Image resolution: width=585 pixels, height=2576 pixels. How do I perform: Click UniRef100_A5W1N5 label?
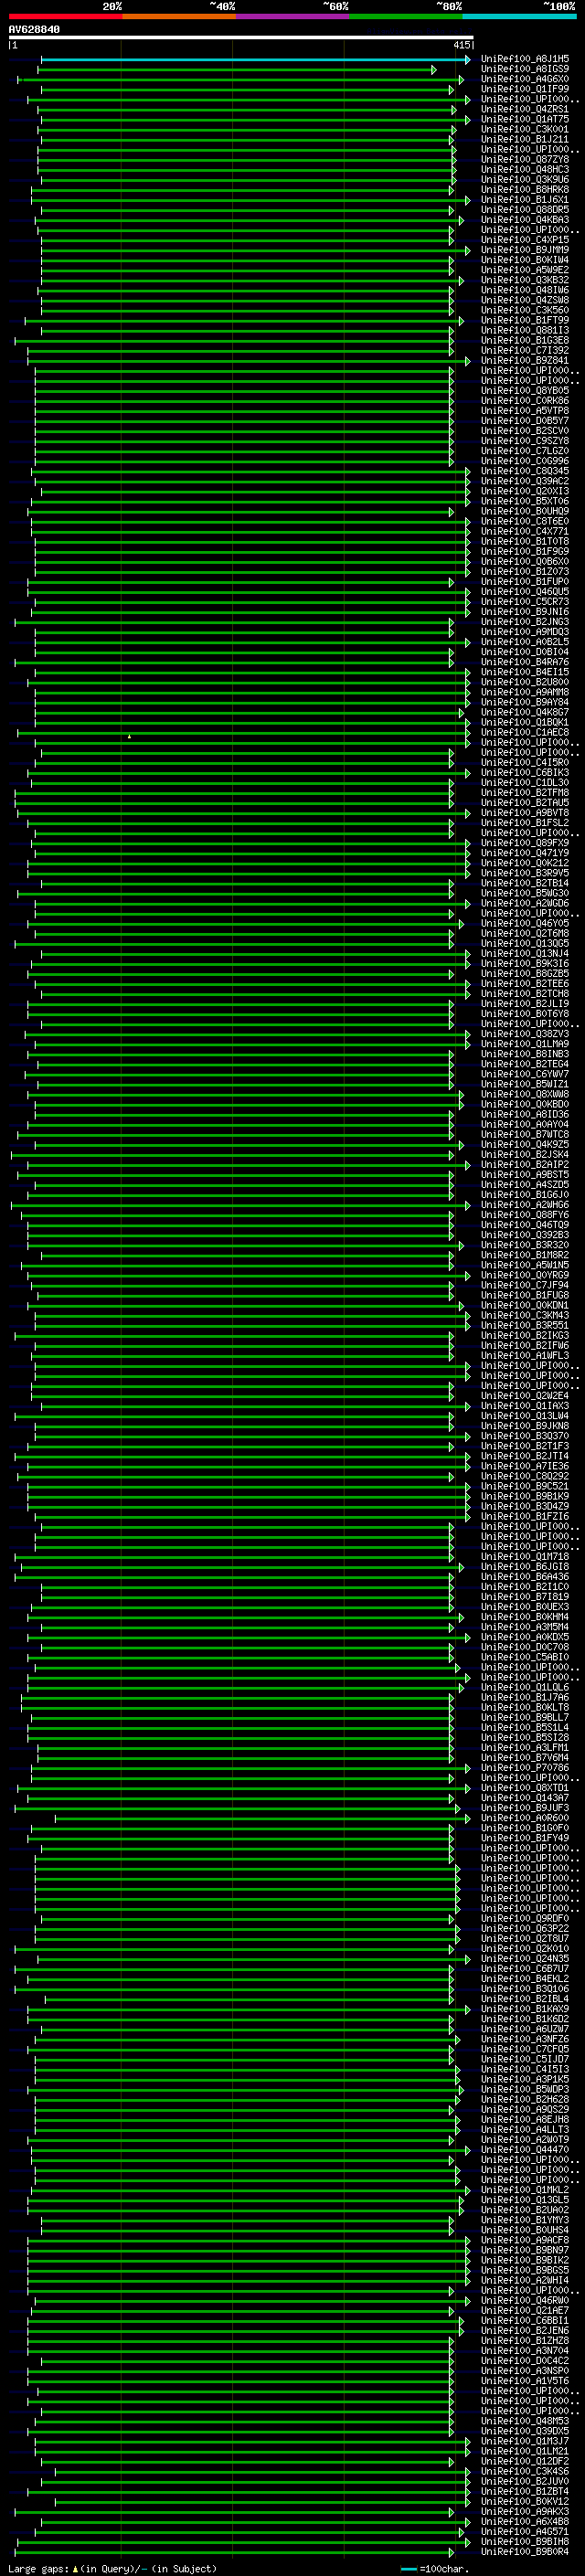[x=525, y=1264]
